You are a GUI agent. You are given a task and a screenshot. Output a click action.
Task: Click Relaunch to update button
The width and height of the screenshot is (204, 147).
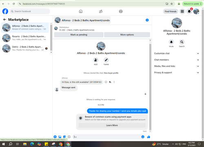point(193,4)
